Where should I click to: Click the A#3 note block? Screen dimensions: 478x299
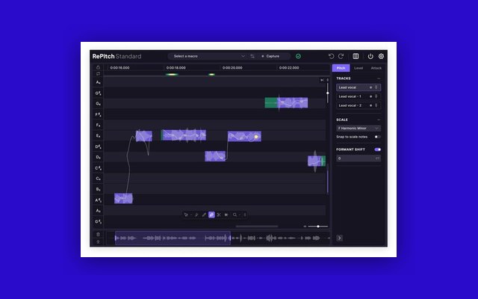click(x=123, y=198)
